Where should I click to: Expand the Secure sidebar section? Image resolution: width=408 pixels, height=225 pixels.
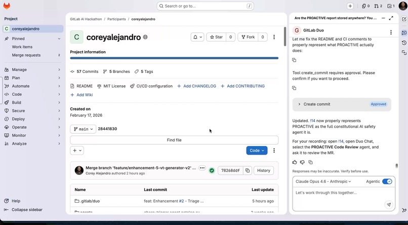[32, 110]
